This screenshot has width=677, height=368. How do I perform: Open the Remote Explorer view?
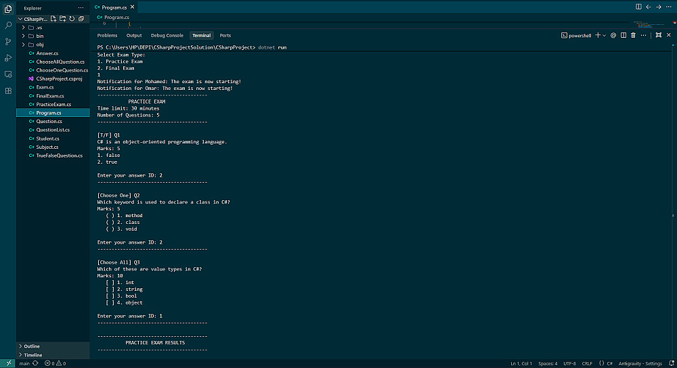click(x=7, y=74)
